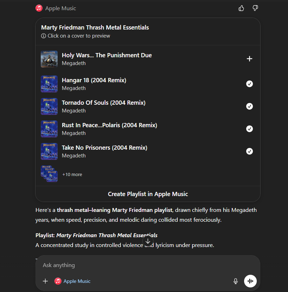Preview Hangar 18 album cover
This screenshot has height=292, width=288.
click(49, 84)
